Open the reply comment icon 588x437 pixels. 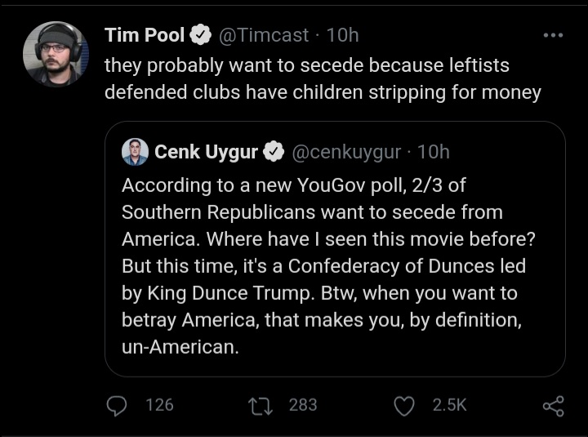coord(117,406)
